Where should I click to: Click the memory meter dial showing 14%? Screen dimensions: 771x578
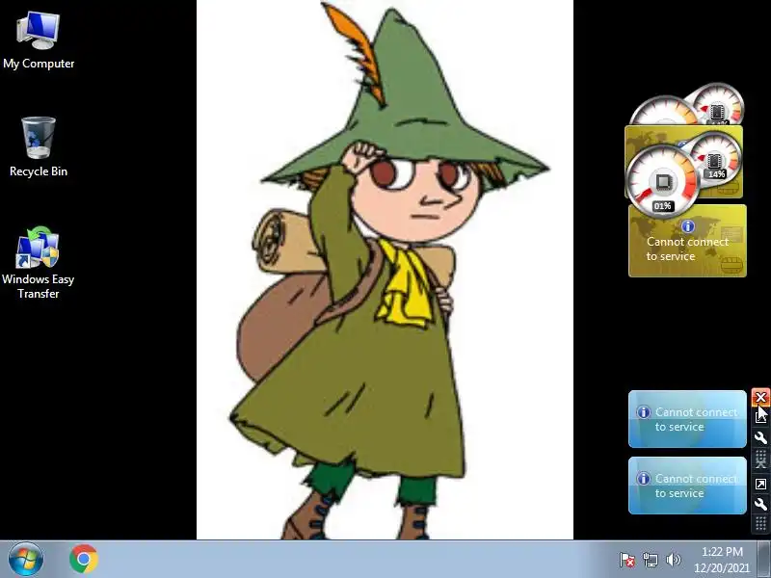pyautogui.click(x=715, y=160)
